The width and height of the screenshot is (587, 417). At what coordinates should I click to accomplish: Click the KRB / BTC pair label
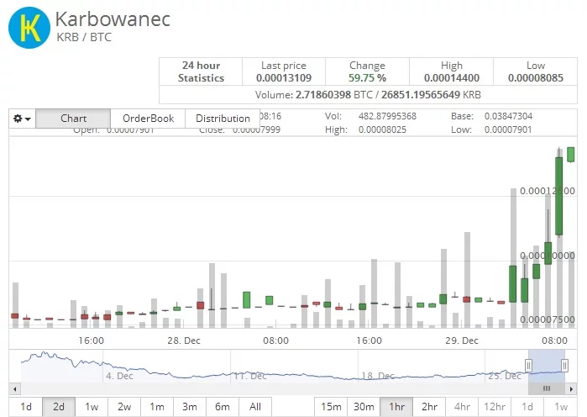point(84,38)
